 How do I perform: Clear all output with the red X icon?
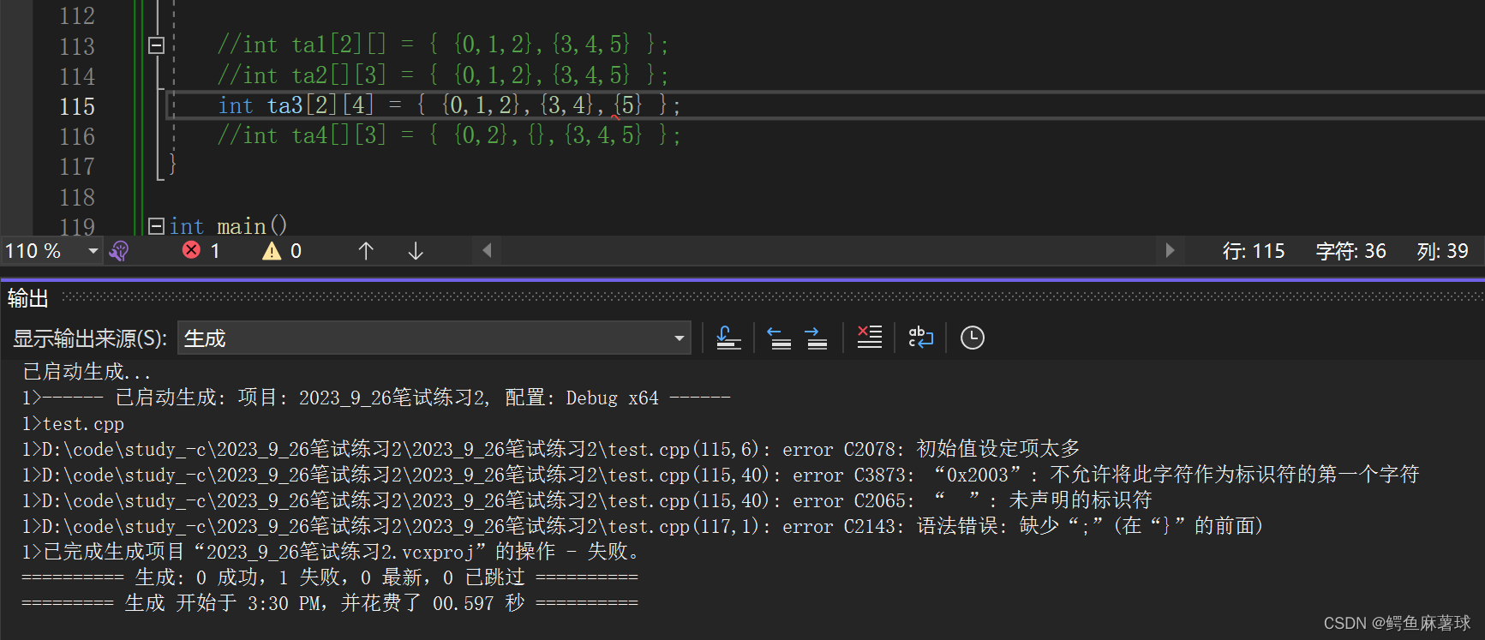tap(869, 338)
